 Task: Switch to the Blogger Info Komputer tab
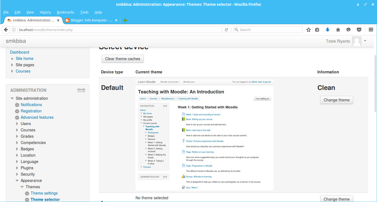(x=91, y=20)
